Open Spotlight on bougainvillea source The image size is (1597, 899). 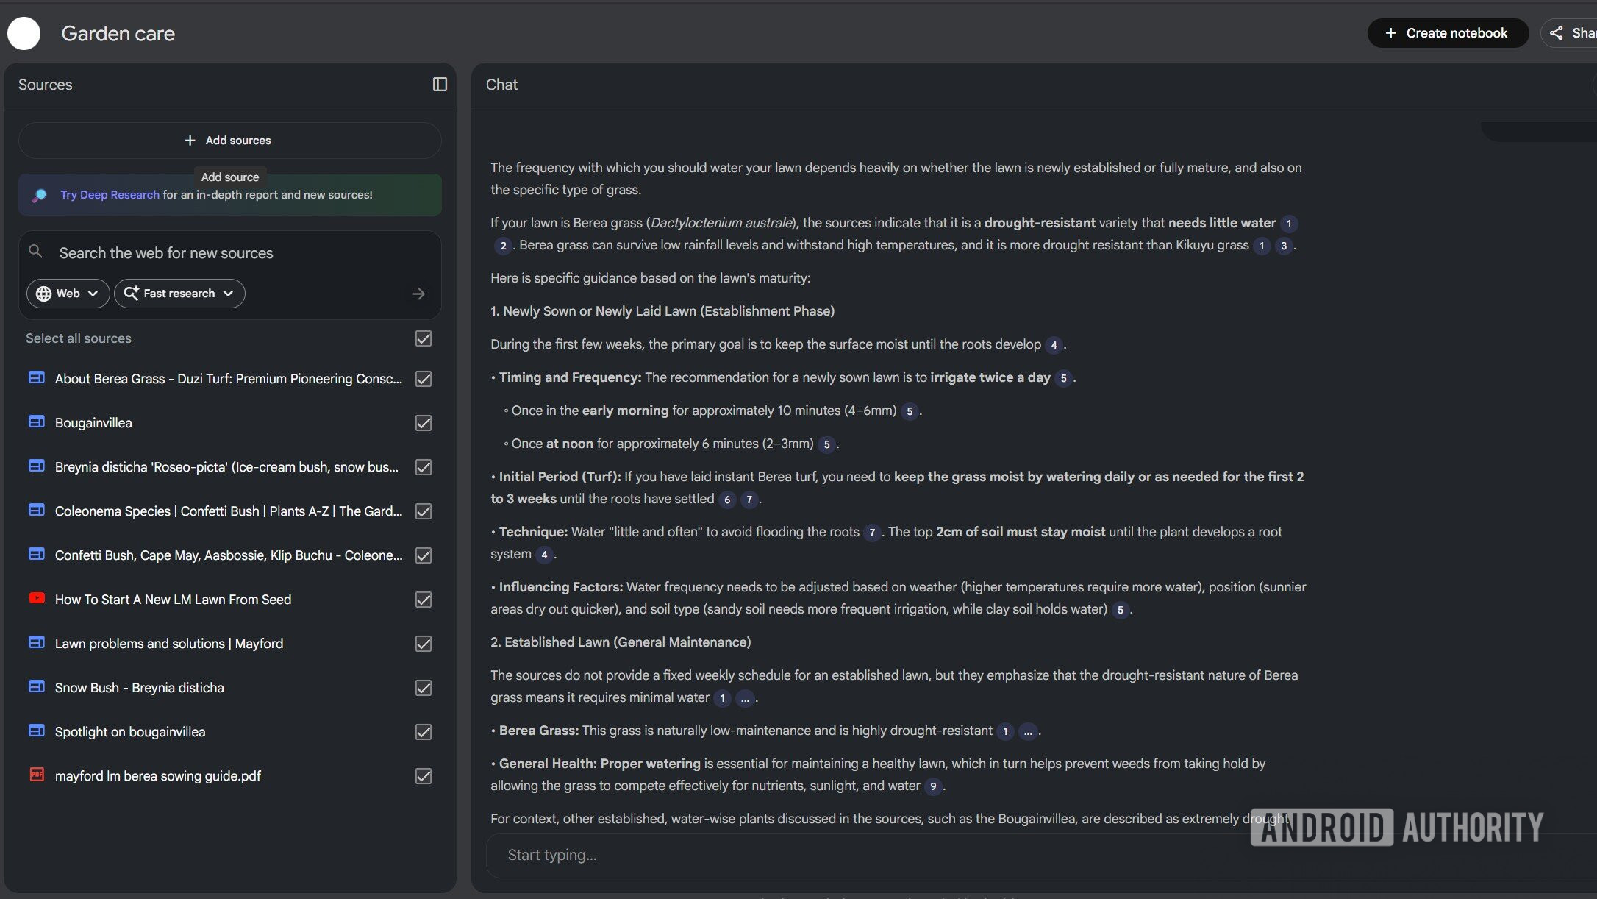tap(130, 732)
